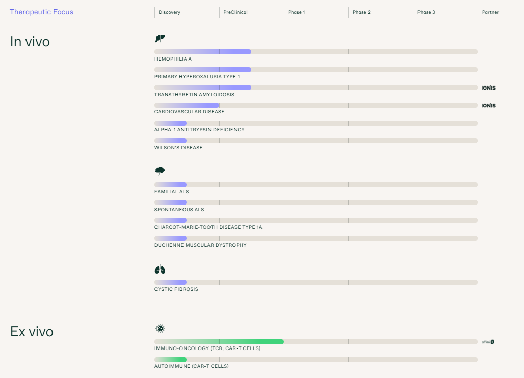Viewport: 524px width, 378px height.
Task: Select the Discovery column header
Action: [x=169, y=12]
